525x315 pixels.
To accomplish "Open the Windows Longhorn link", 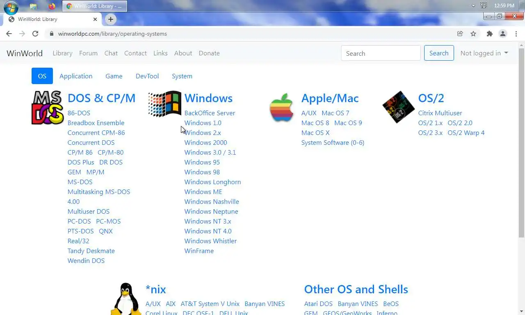I will [x=212, y=182].
